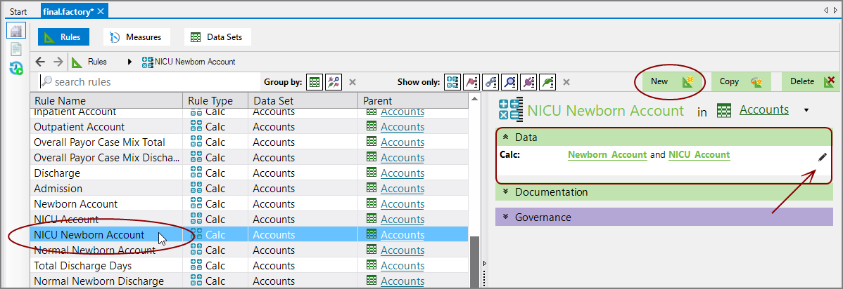
Task: Click the refresh/run icon in left sidebar
Action: pos(16,68)
